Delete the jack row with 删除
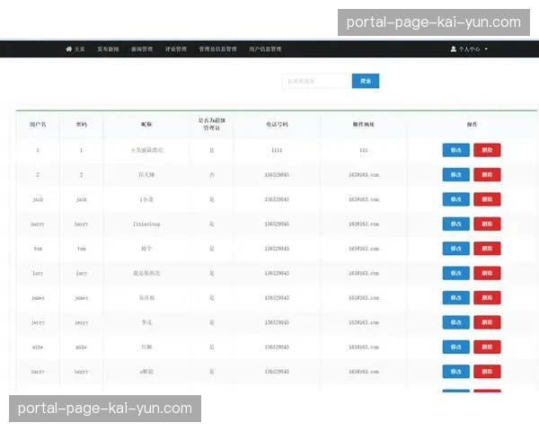539x431 pixels. [x=487, y=199]
